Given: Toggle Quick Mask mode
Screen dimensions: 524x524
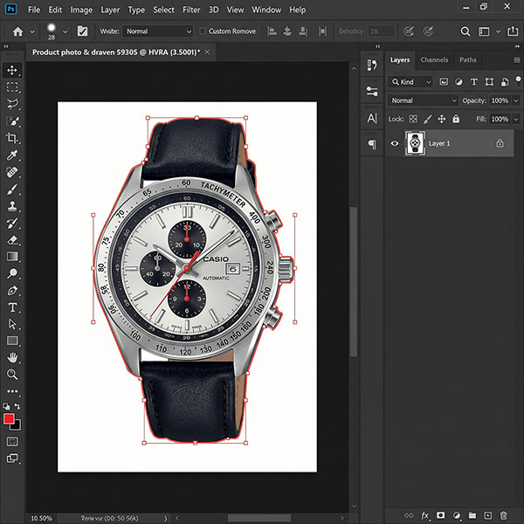Looking at the screenshot, I should (12, 441).
